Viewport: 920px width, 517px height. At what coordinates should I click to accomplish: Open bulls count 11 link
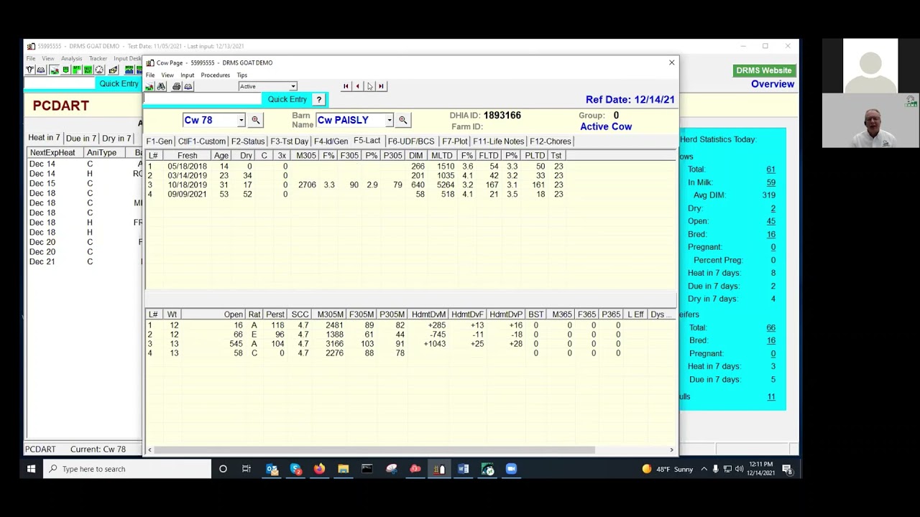770,396
